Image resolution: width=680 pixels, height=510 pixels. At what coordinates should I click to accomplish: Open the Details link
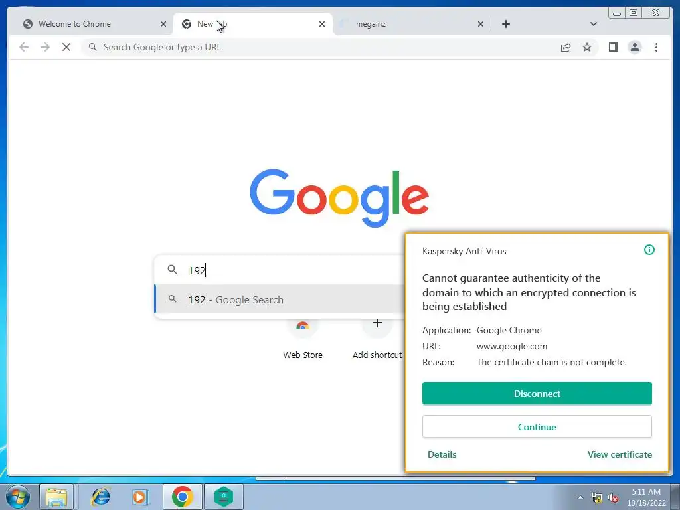pyautogui.click(x=442, y=454)
